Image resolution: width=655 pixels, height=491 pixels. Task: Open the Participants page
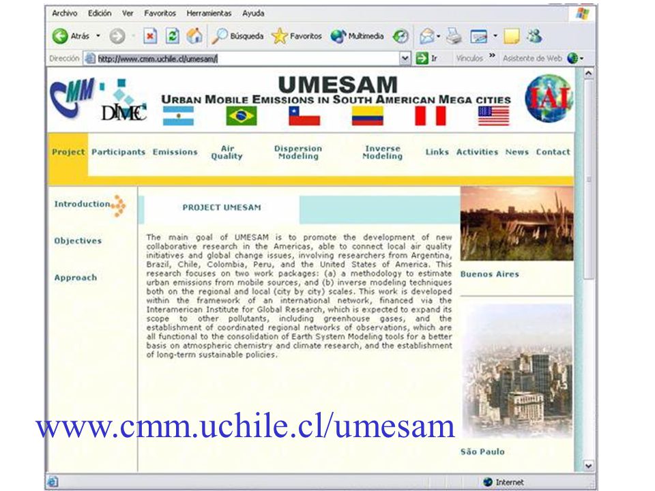(x=118, y=152)
